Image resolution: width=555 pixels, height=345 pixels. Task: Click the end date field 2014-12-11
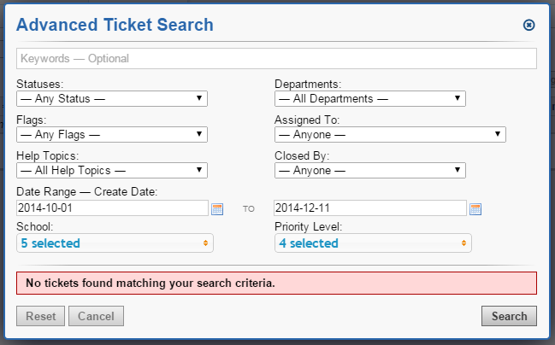tap(369, 208)
